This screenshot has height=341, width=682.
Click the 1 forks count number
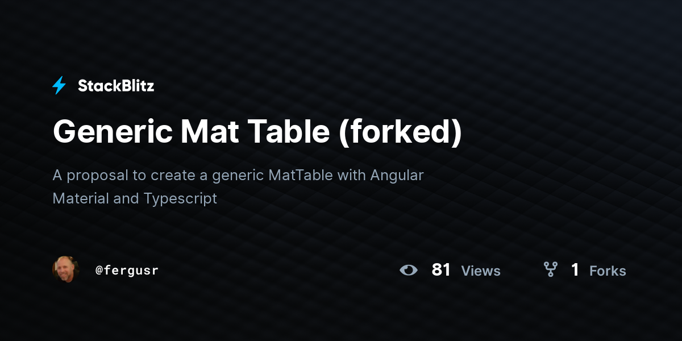click(575, 270)
